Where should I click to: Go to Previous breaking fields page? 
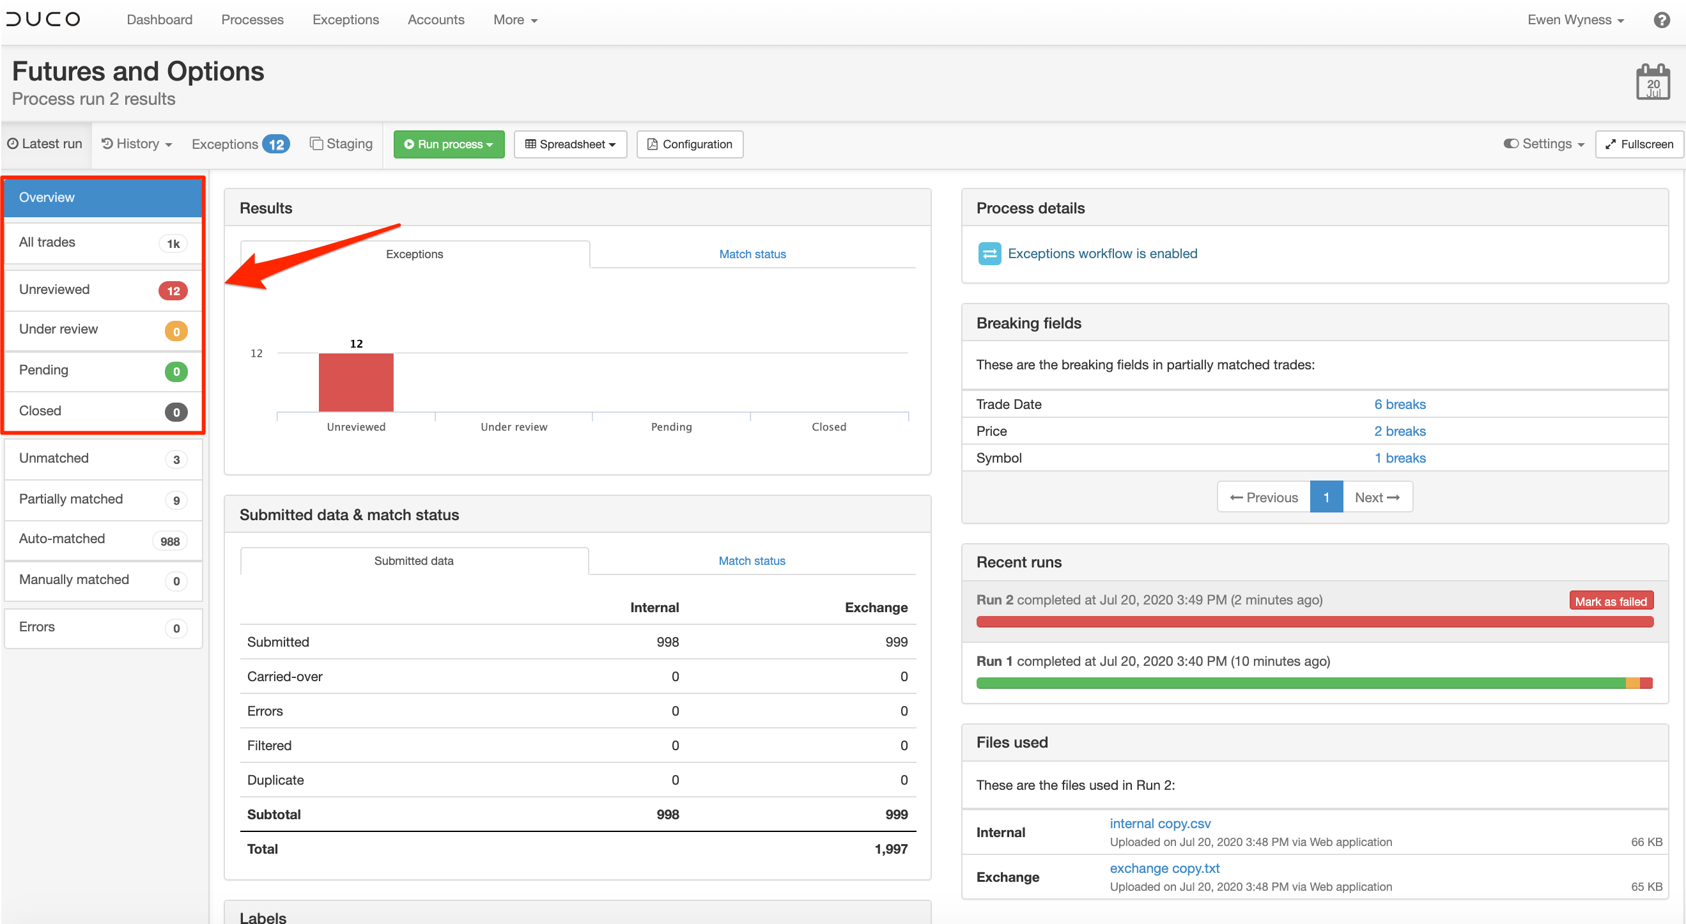[x=1262, y=497]
